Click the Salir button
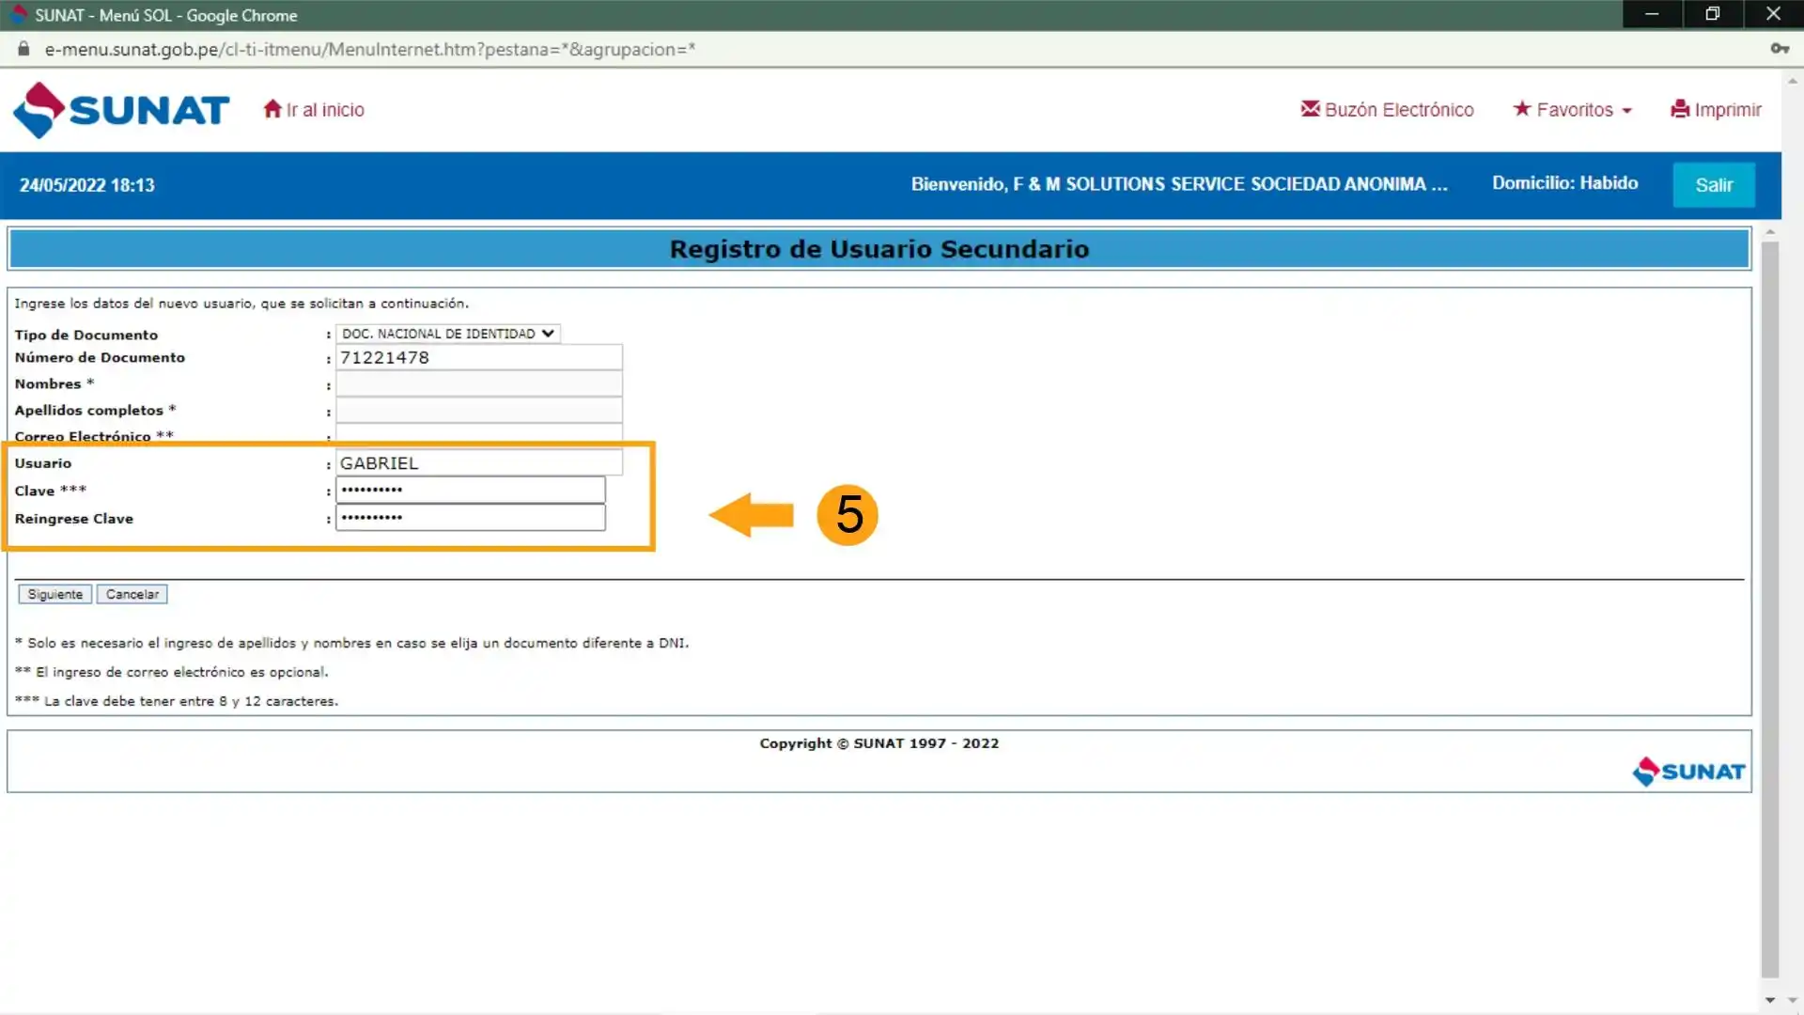Viewport: 1804px width, 1015px height. pos(1714,185)
